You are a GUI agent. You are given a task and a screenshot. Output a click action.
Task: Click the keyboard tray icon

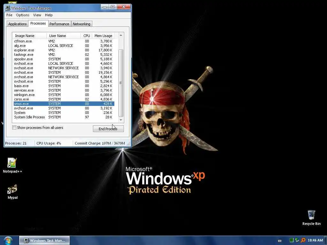[x=280, y=241]
